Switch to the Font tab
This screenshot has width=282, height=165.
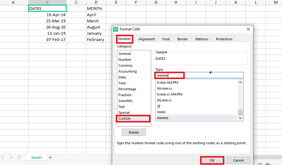[166, 39]
